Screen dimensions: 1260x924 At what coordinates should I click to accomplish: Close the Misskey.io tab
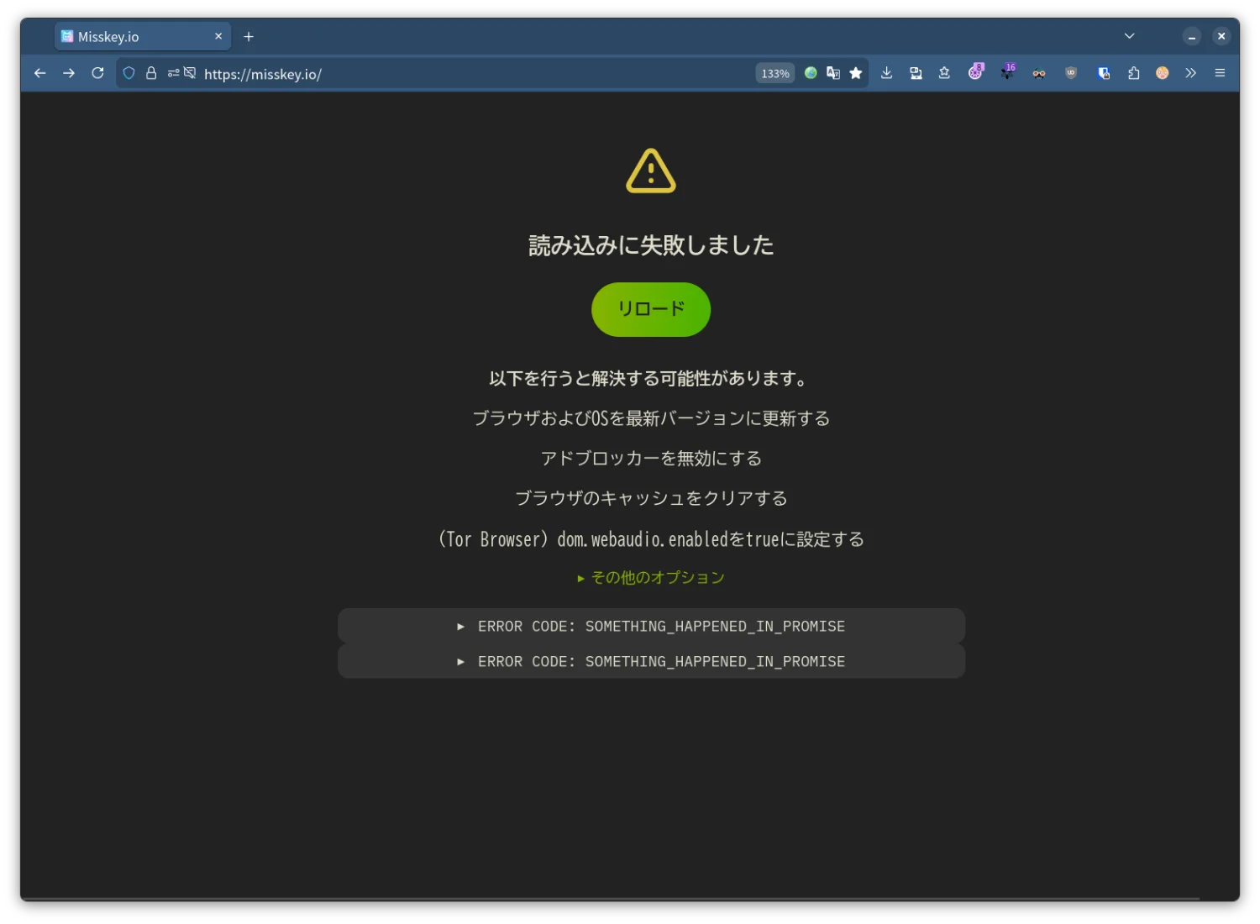[218, 37]
